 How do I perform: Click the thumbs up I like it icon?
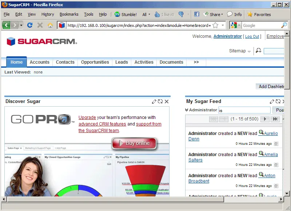point(157,14)
